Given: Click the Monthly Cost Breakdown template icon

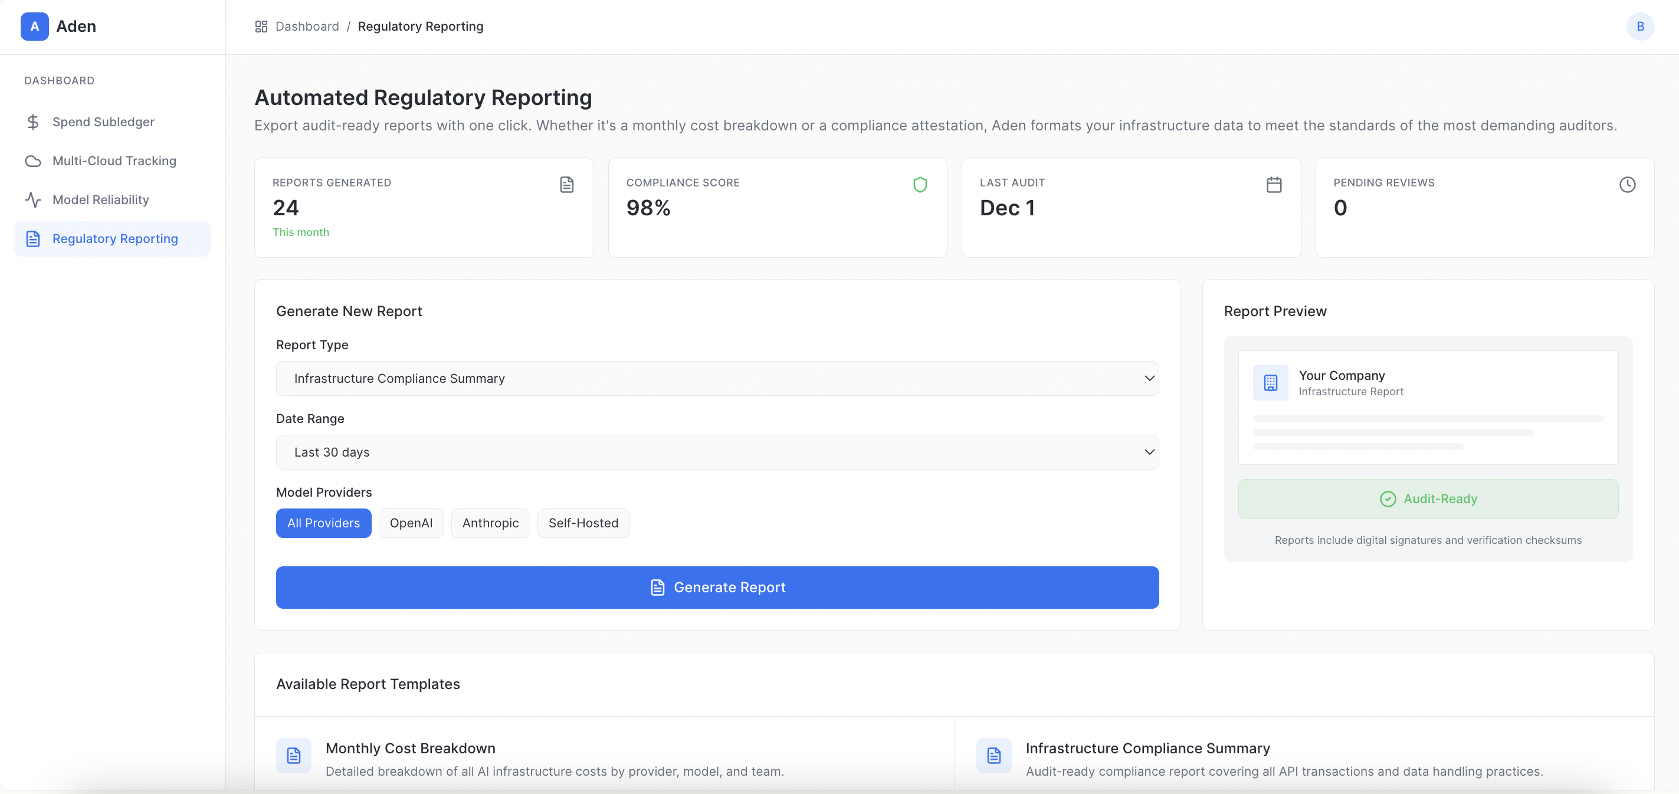Looking at the screenshot, I should pos(293,756).
